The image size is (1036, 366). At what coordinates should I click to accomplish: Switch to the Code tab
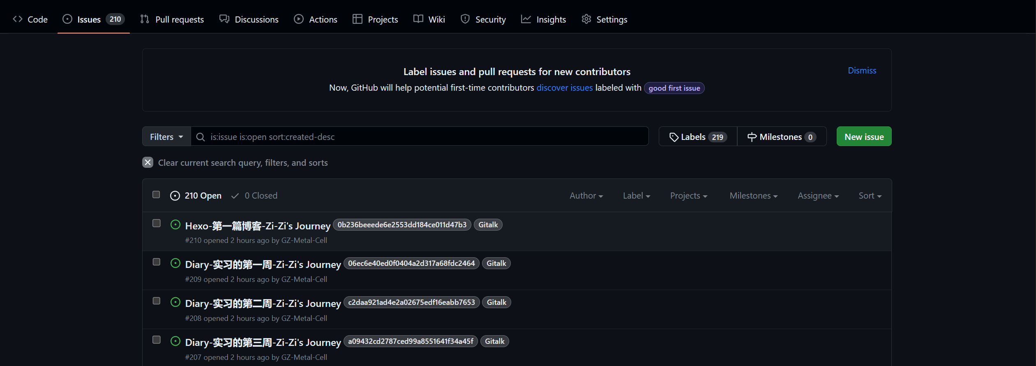click(x=30, y=19)
